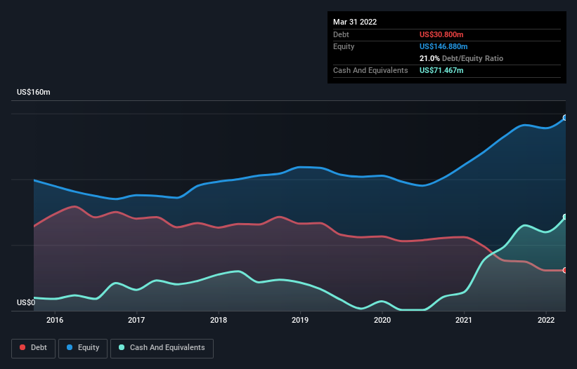577x369 pixels.
Task: Click the Mar 31 2022 tooltip date
Action: [355, 22]
